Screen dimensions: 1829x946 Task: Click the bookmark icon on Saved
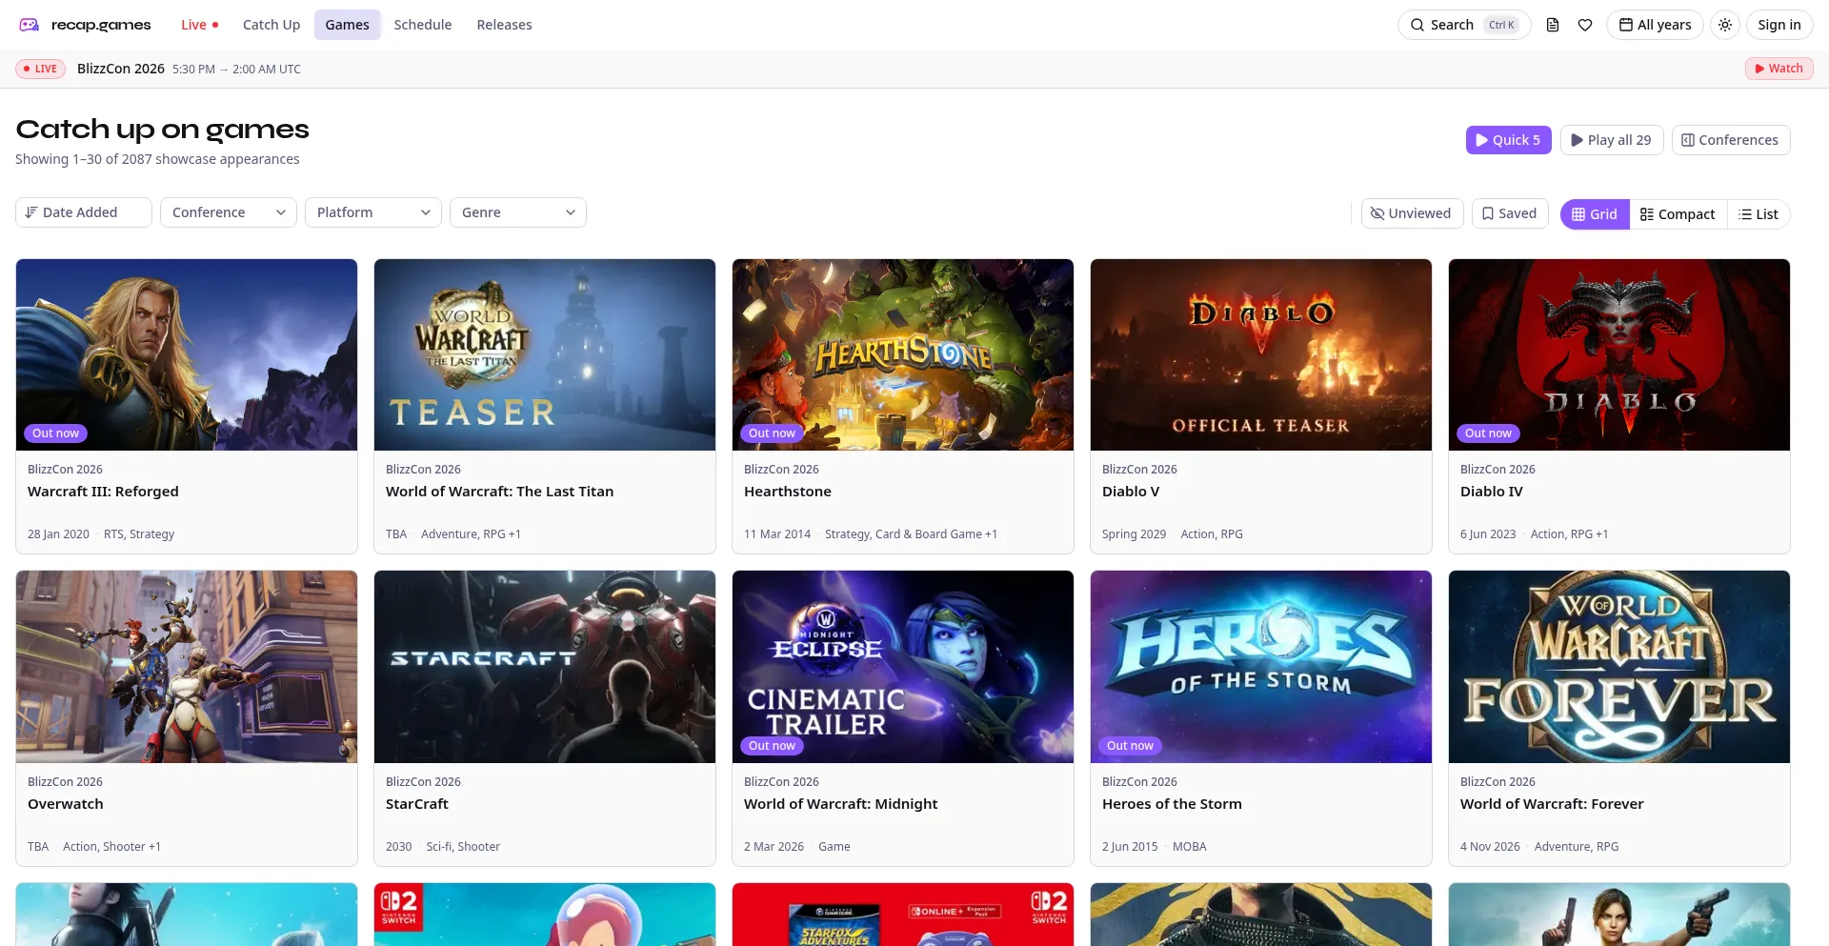tap(1488, 213)
